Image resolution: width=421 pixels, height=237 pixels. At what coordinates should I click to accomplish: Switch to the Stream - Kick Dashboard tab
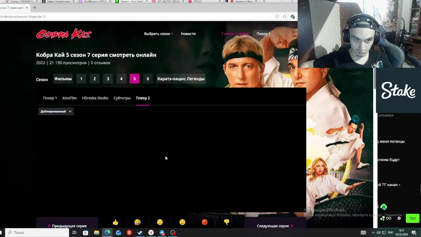[131, 1]
